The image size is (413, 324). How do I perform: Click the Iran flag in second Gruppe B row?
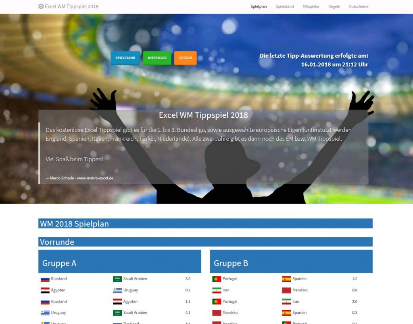(x=217, y=290)
